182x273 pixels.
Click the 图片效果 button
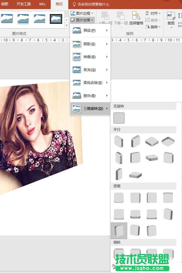(x=82, y=20)
